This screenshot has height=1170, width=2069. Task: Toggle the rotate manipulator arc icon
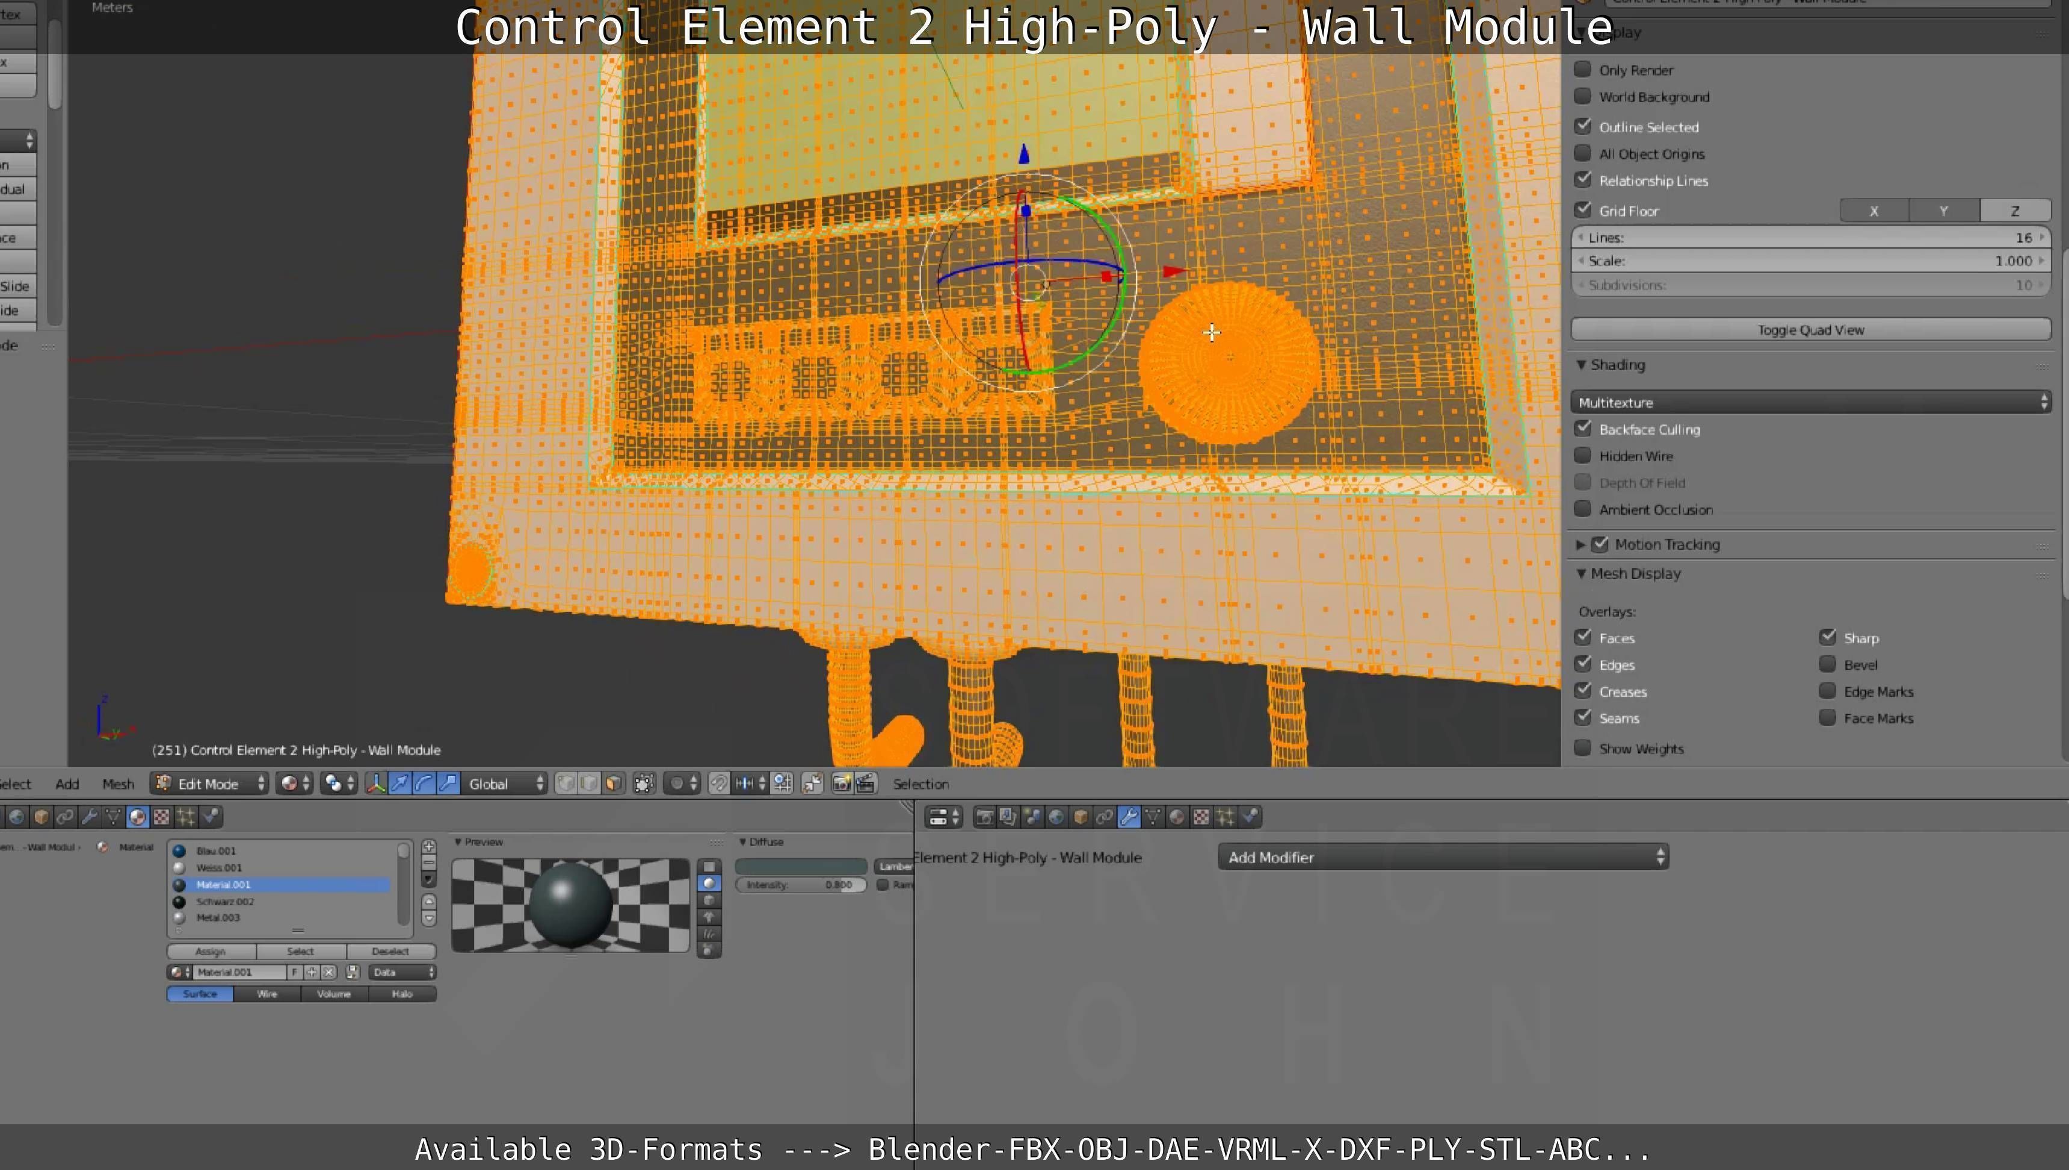pos(424,784)
